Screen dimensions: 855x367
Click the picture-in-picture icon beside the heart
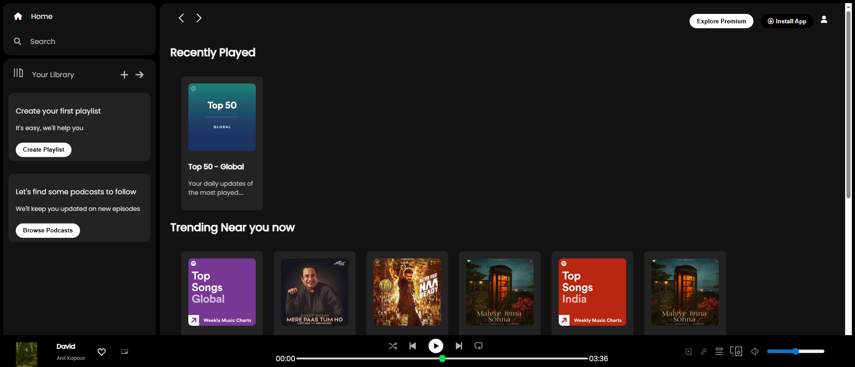tap(125, 352)
